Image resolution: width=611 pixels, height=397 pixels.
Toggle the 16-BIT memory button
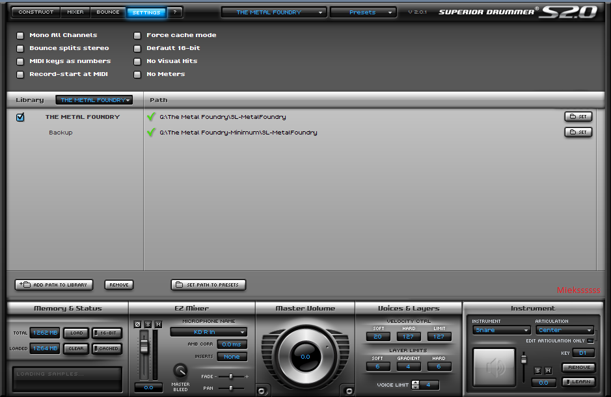(x=107, y=333)
